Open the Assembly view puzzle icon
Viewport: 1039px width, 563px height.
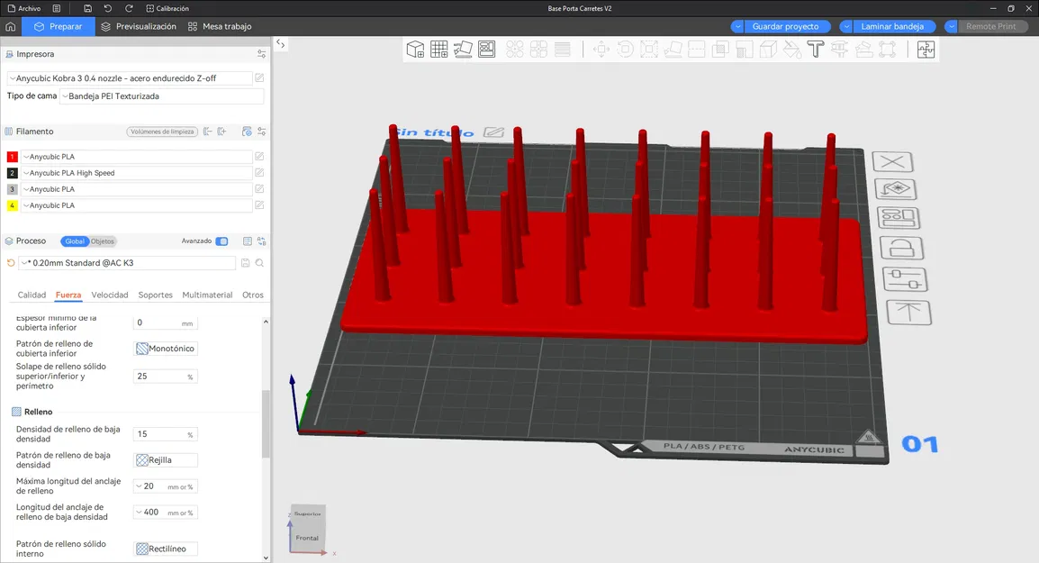click(x=926, y=49)
